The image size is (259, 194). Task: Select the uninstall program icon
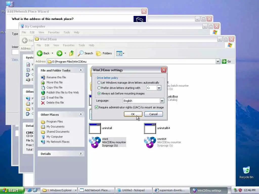[95, 128]
